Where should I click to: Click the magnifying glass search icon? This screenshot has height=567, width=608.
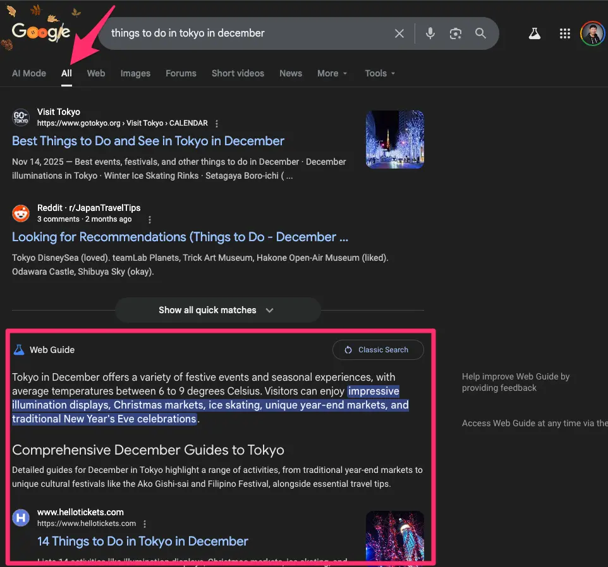(480, 33)
